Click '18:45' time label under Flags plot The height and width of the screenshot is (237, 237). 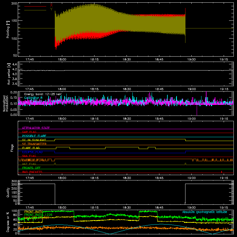click(159, 178)
